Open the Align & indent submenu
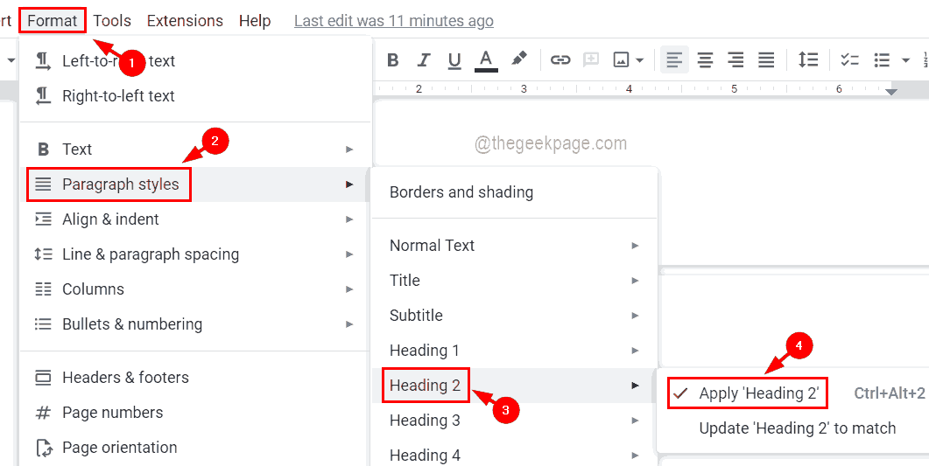The width and height of the screenshot is (929, 466). pyautogui.click(x=195, y=219)
